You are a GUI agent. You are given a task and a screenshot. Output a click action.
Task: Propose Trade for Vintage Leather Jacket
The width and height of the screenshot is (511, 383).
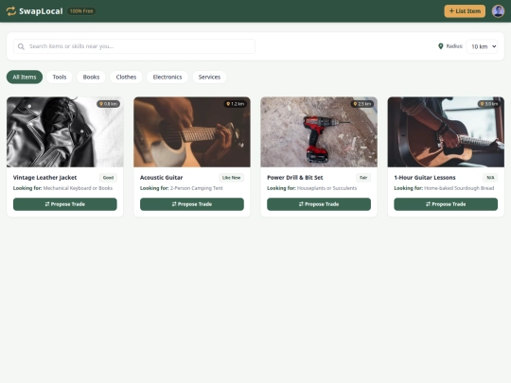coord(65,204)
